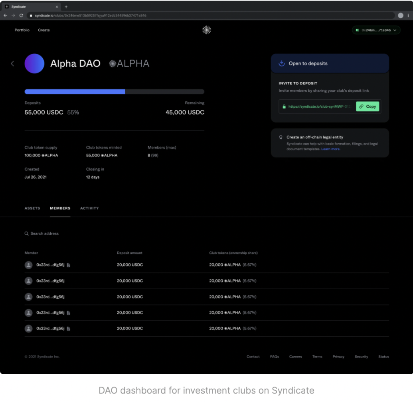413x403 pixels.
Task: Switch to the Activity tab
Action: coord(89,208)
